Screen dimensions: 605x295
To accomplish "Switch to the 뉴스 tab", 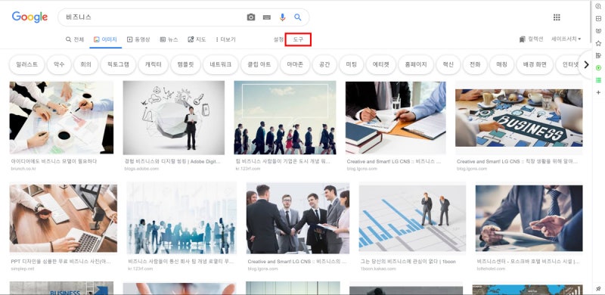I will pos(169,39).
